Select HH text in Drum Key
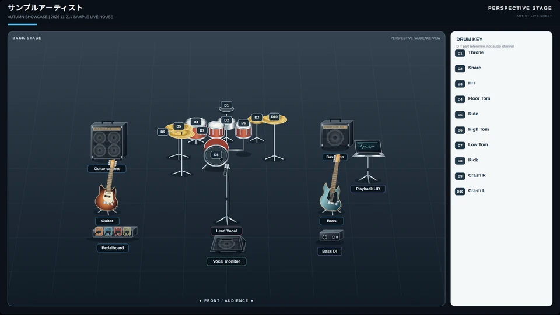This screenshot has width=560, height=315. [471, 83]
